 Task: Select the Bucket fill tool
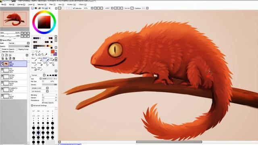click(34, 69)
